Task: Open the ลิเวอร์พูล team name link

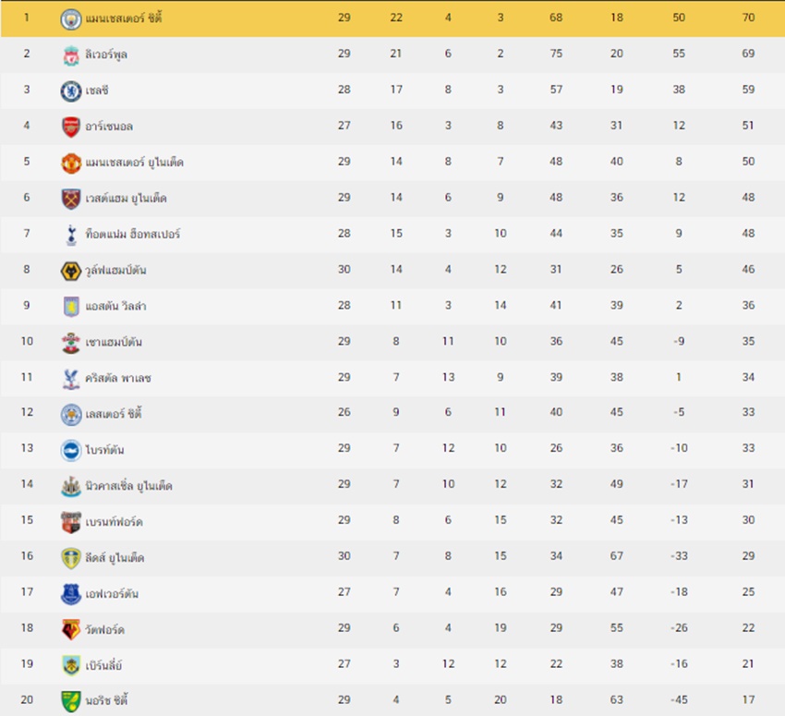Action: tap(106, 55)
